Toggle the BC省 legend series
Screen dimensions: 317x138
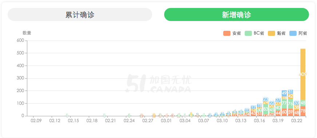pos(254,33)
